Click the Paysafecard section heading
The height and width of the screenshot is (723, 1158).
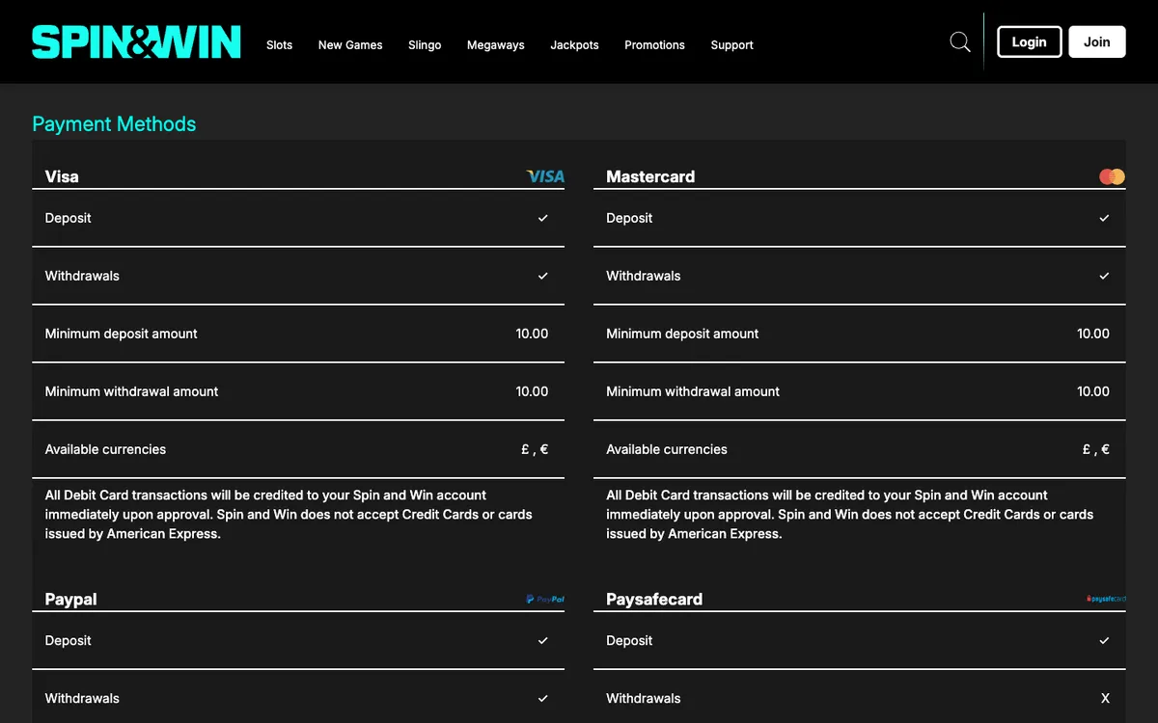click(654, 599)
